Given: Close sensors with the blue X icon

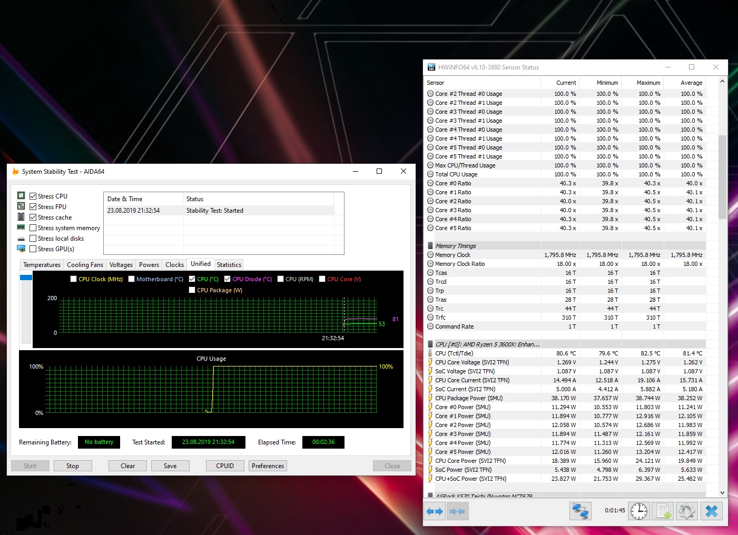Looking at the screenshot, I should pyautogui.click(x=712, y=511).
